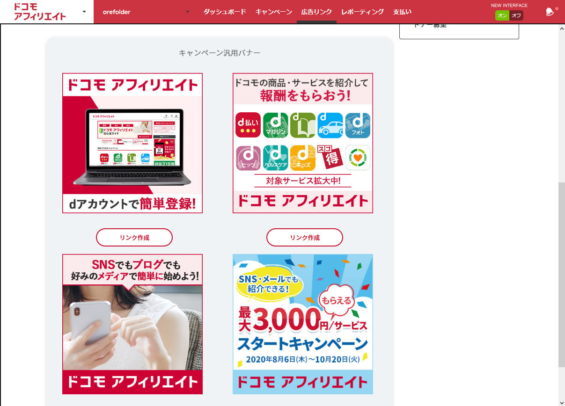Click the blue car service icon
This screenshot has width=565, height=406.
330,125
